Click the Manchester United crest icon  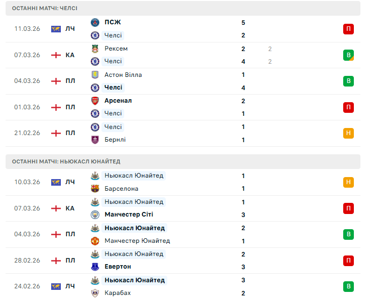[x=95, y=241]
